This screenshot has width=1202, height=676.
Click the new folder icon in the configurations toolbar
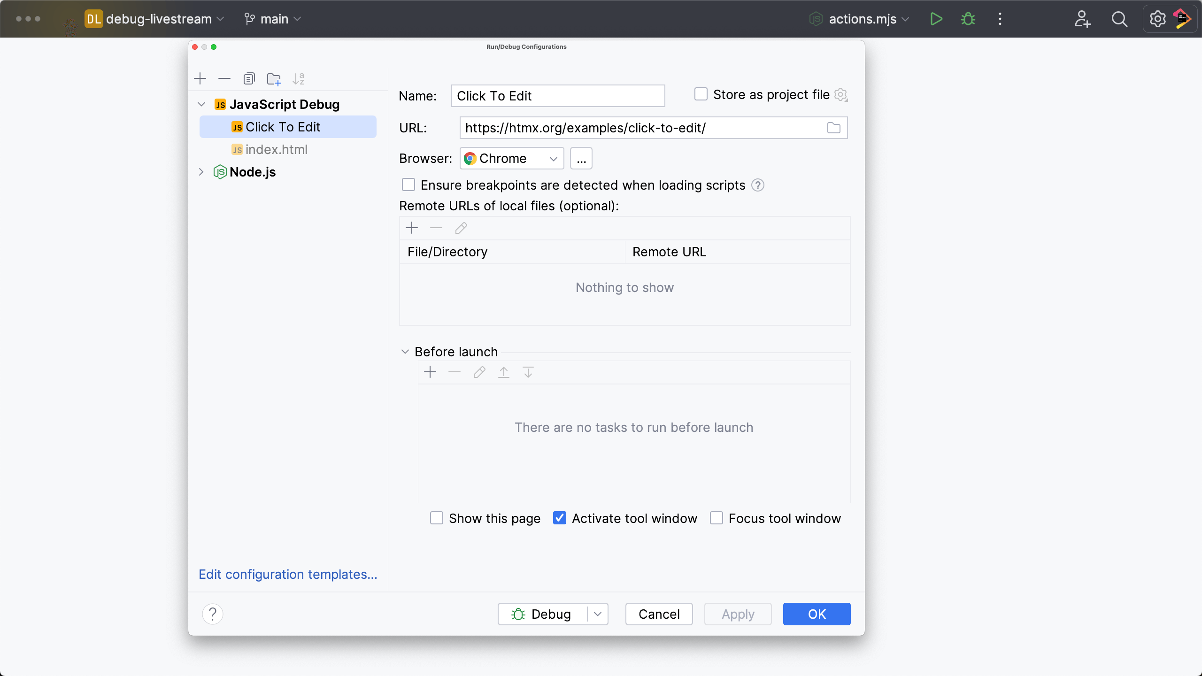[x=274, y=79]
